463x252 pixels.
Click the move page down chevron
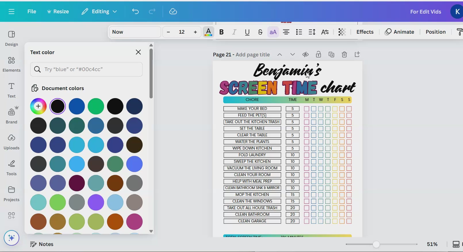click(292, 54)
